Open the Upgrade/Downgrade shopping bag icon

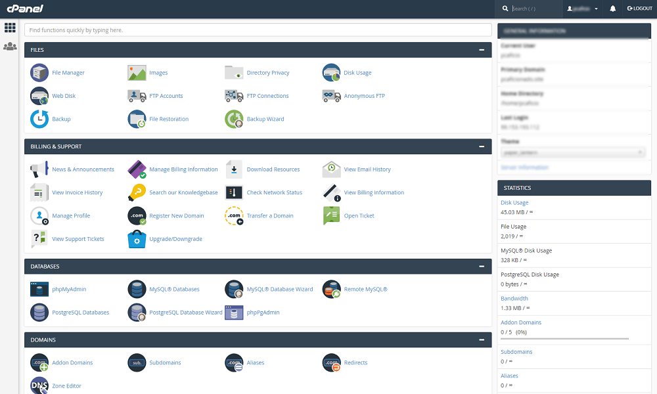(137, 239)
